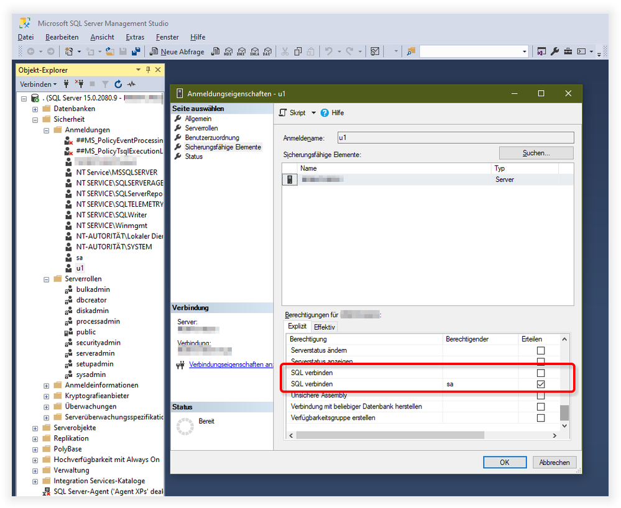Screen dimensions: 621x508
Task: Open the Skript dropdown arrow
Action: (313, 113)
